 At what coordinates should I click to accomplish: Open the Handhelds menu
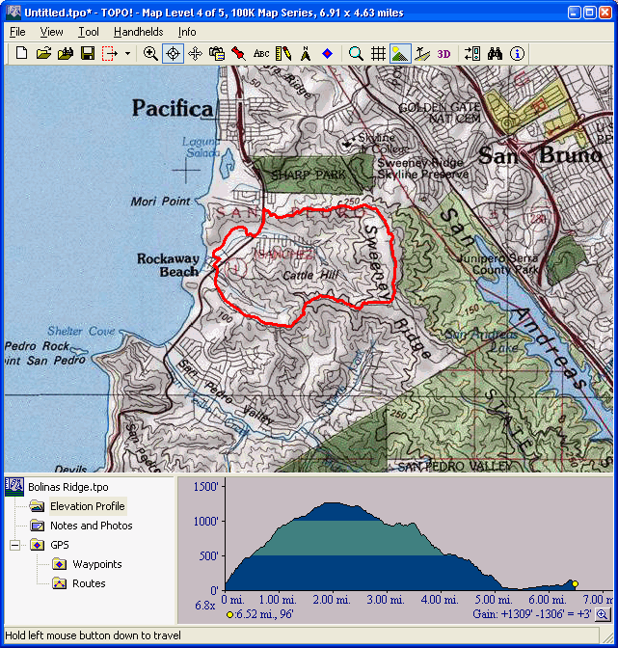pos(138,32)
